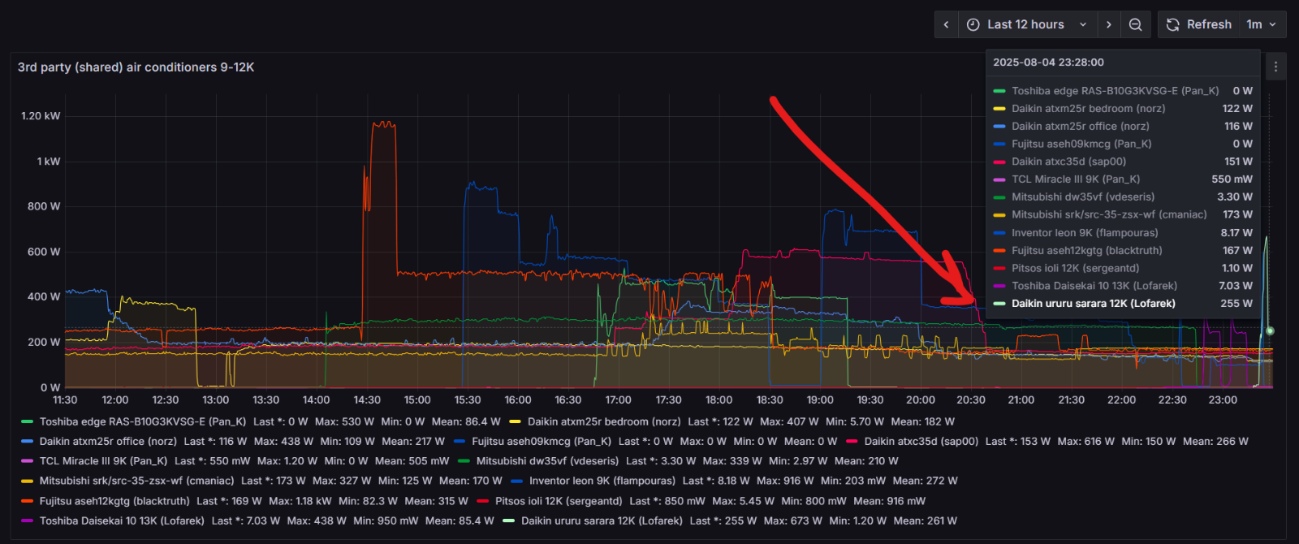Open the yellow swatch for Daikin atxm25r bedroom legend entry
This screenshot has width=1299, height=544.
tap(515, 421)
